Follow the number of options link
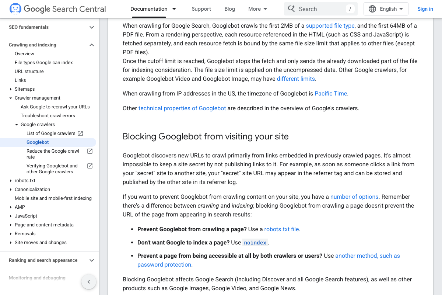 [x=354, y=197]
